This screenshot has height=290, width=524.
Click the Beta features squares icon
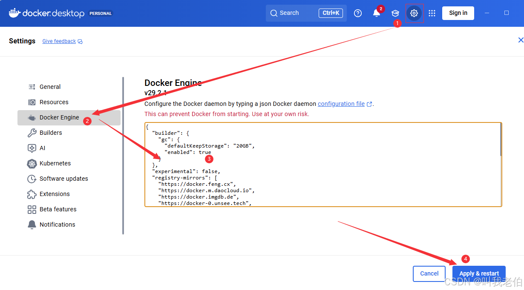click(x=32, y=209)
